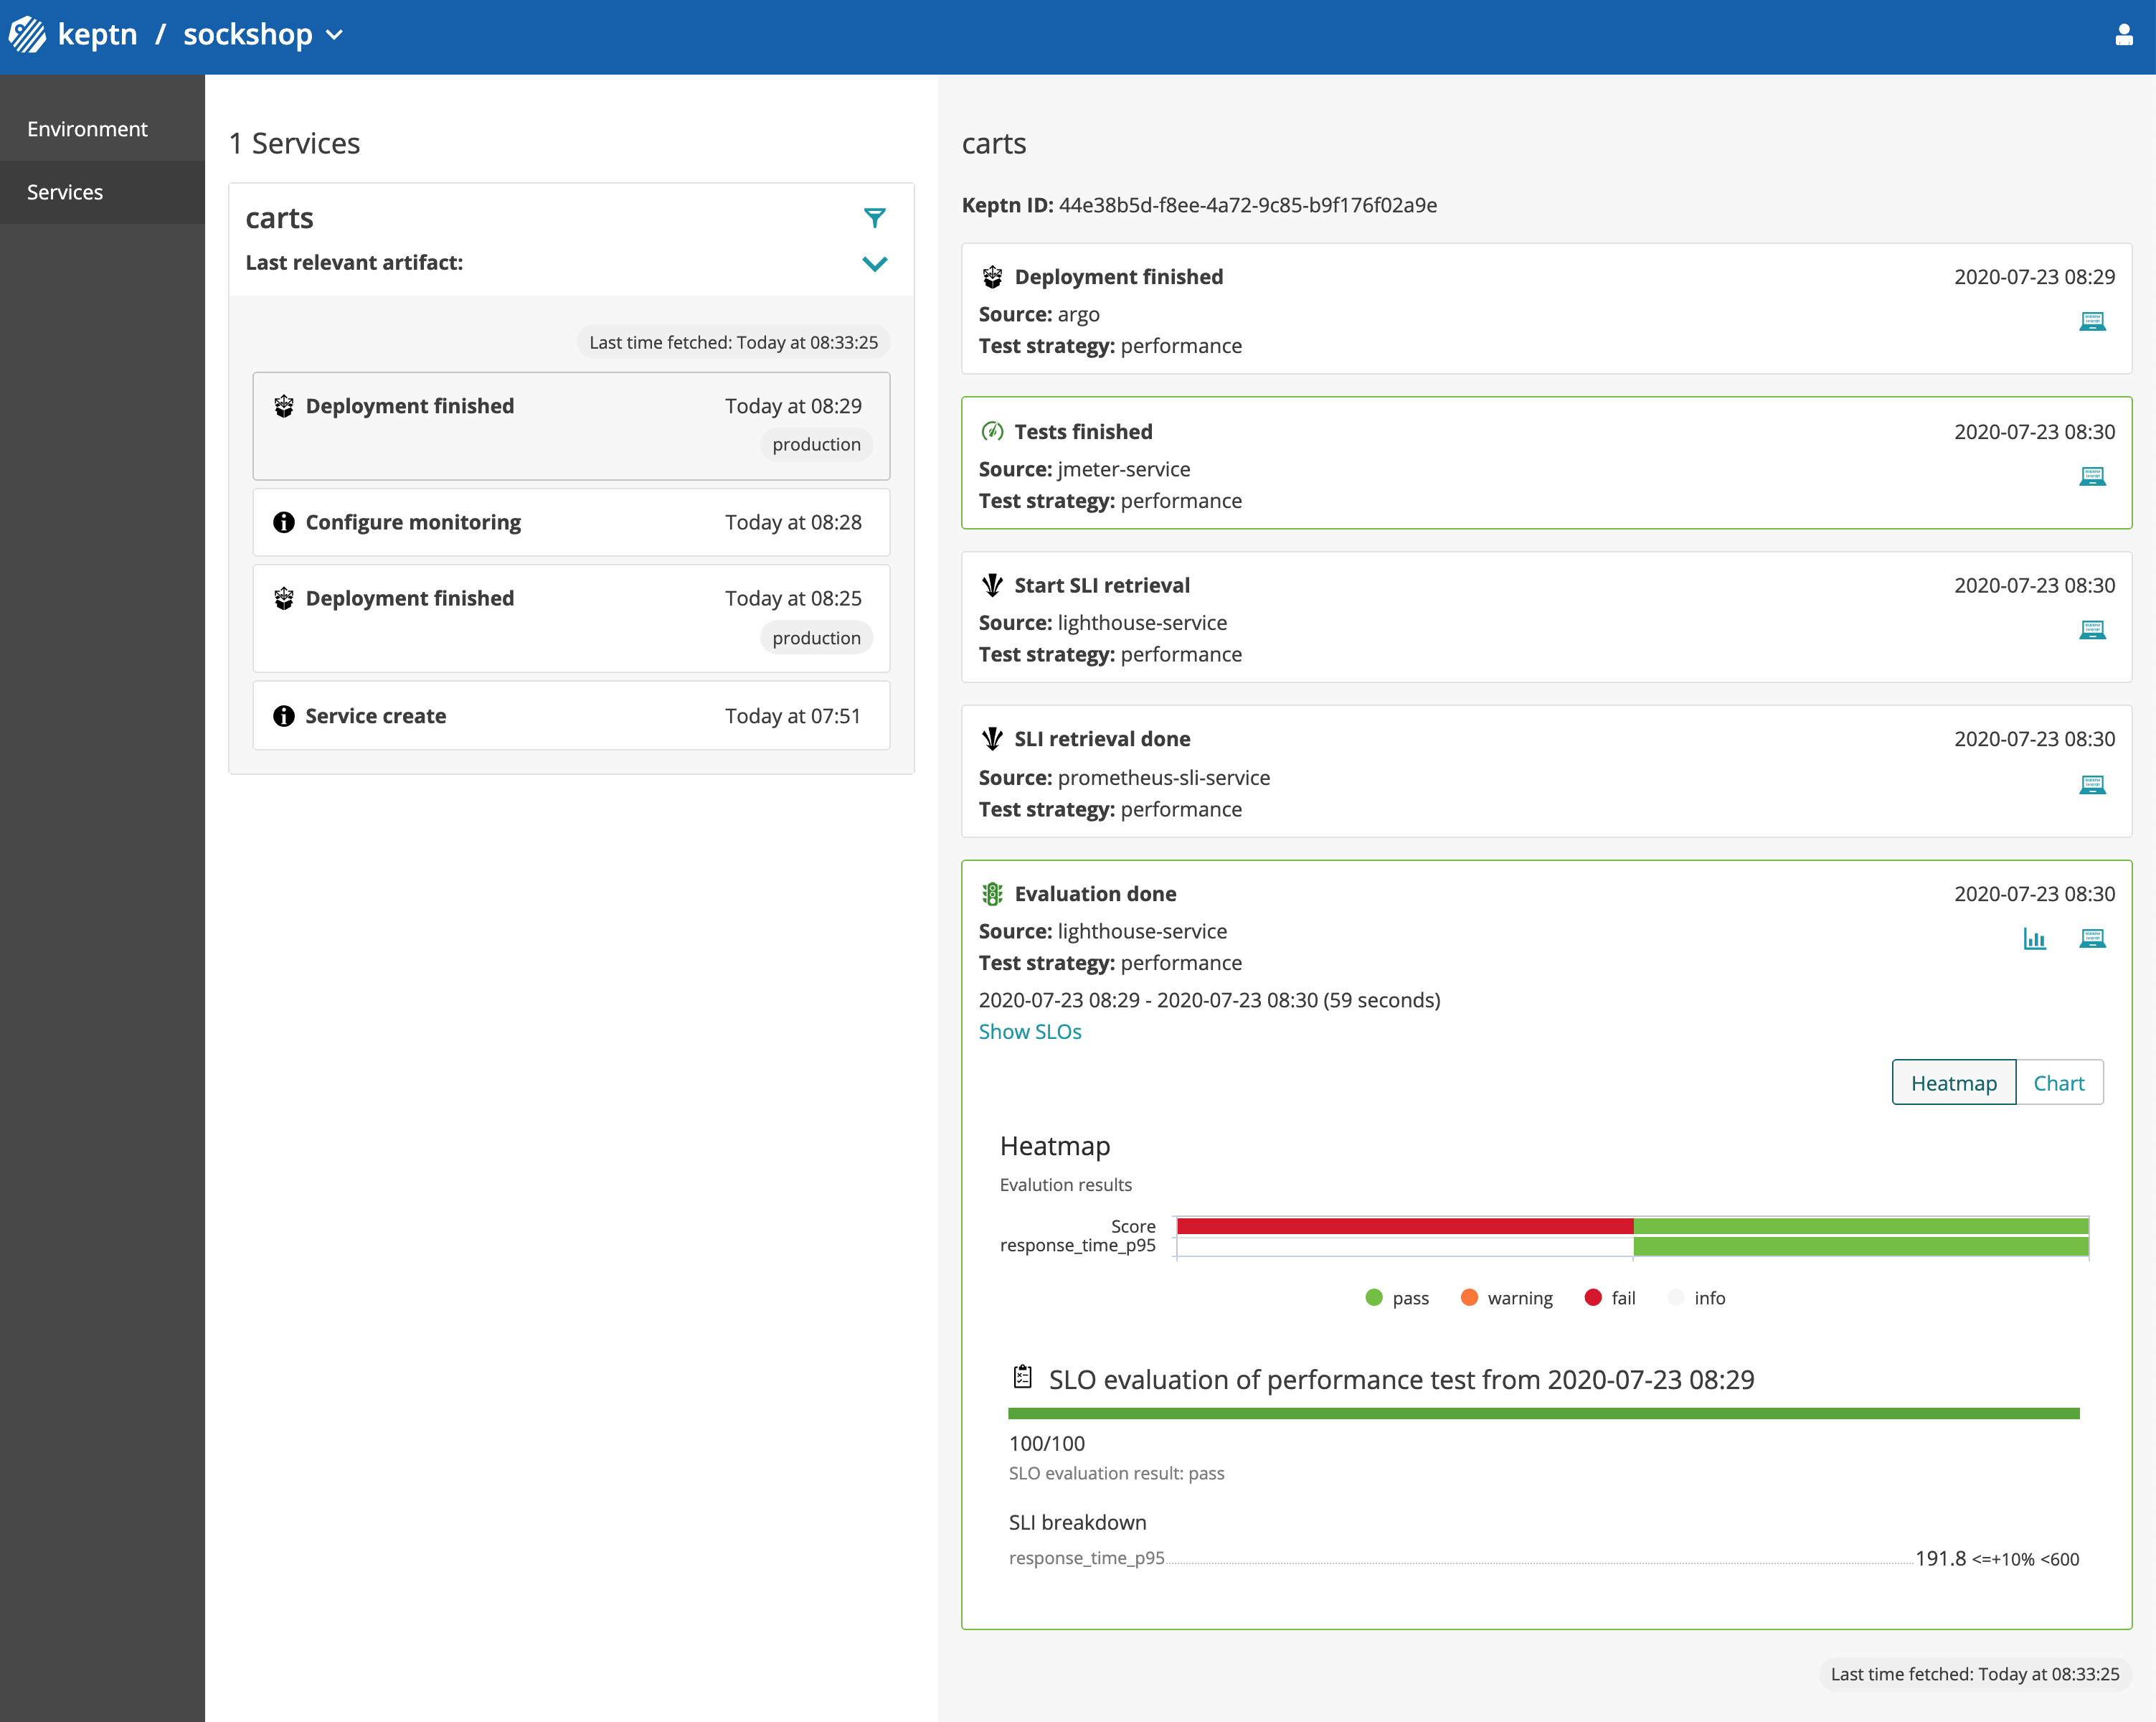Click the info icon of Service create
Screen dimensions: 2156x1722
tap(284, 715)
